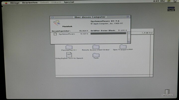Click the Systemsoftware memory usage bar
Image resolution: width=179 pixels, height=100 pixels.
tap(108, 33)
